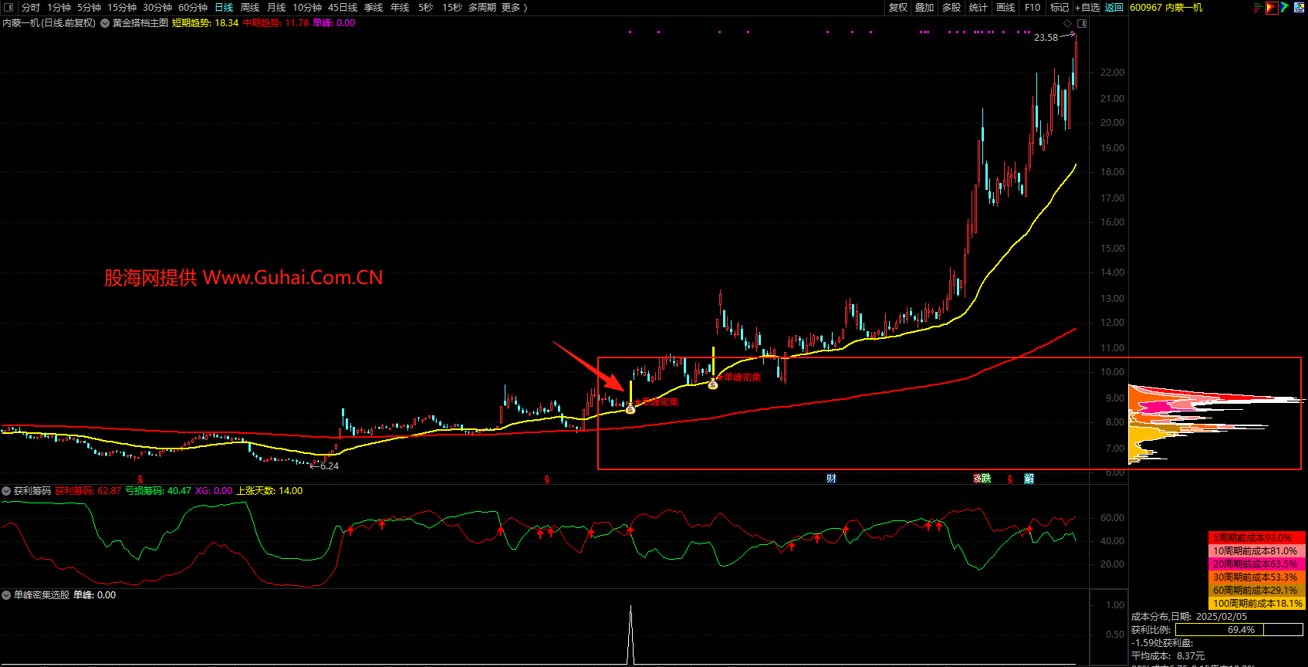The image size is (1308, 667).
Task: Toggle the left sidebar panel icon
Action: pos(8,8)
